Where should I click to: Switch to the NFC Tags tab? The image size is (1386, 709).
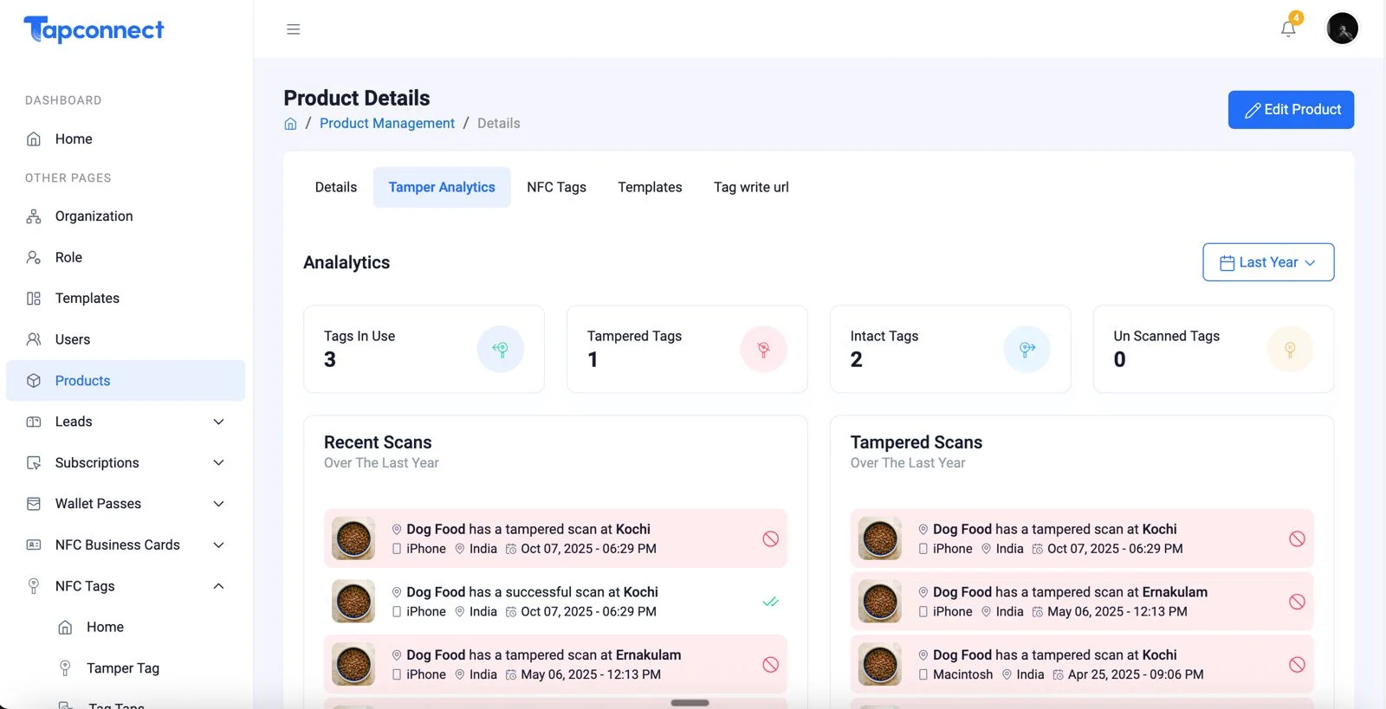tap(556, 187)
